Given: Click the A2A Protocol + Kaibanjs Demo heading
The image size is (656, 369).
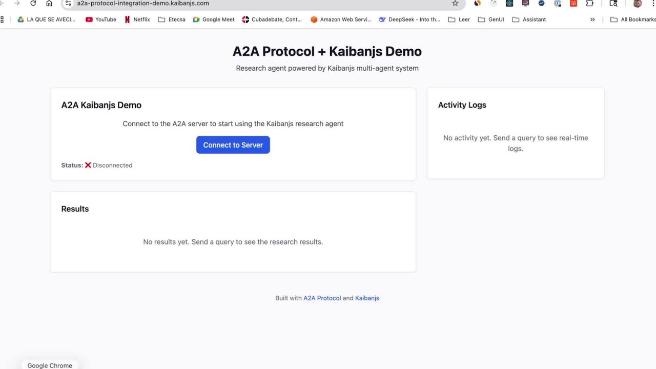Looking at the screenshot, I should (x=327, y=51).
